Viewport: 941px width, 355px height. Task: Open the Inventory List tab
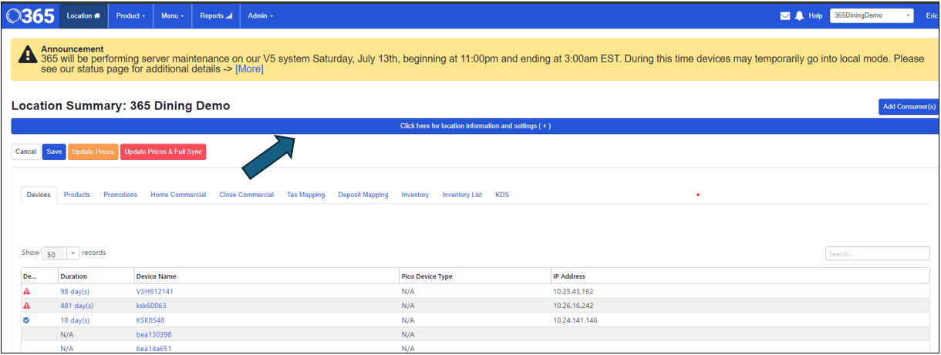(462, 195)
